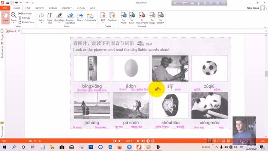Expand Nitro Cloud account dropdown

(266, 8)
